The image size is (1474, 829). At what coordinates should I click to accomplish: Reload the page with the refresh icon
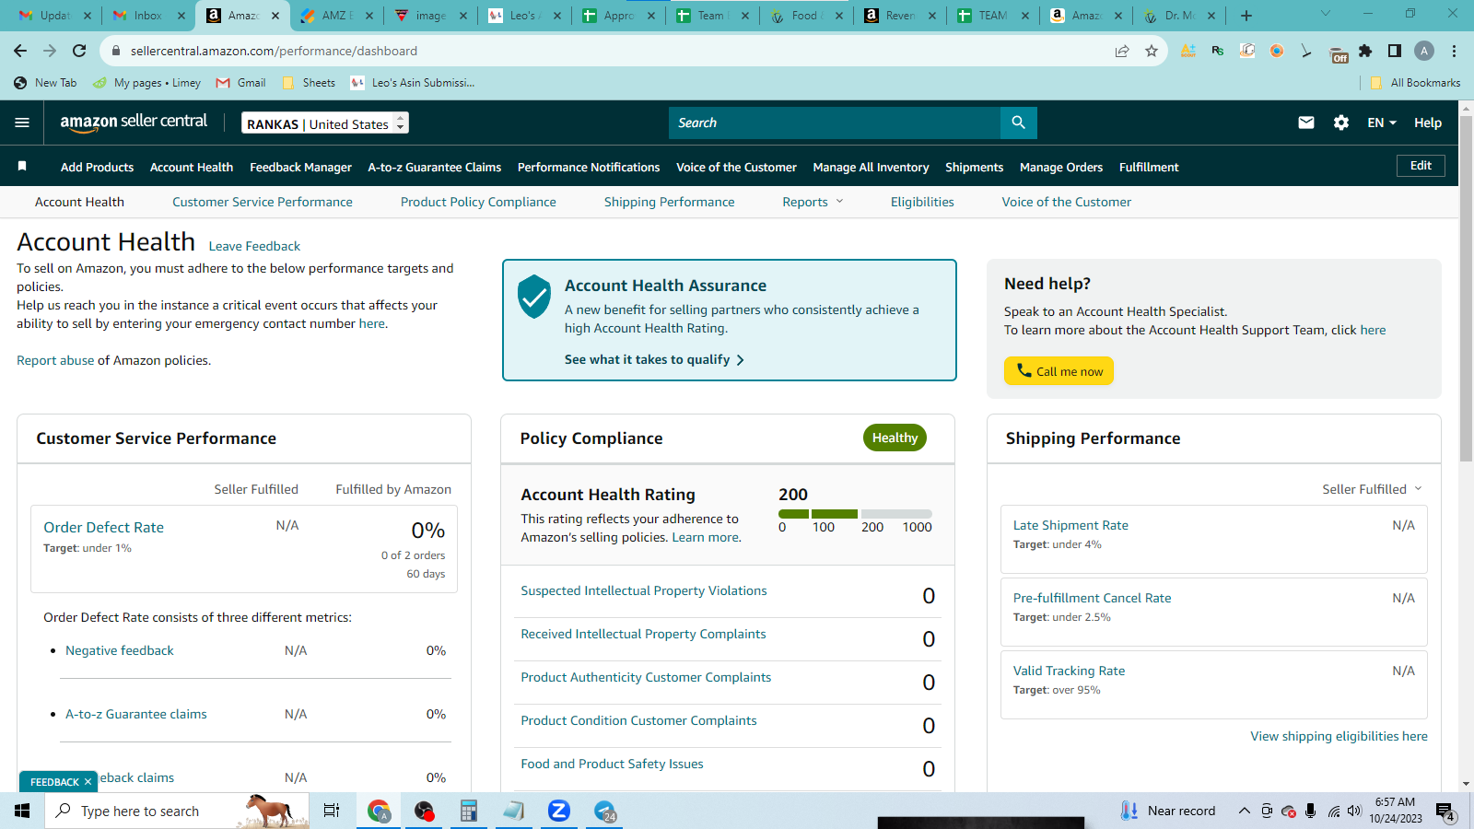coord(79,51)
